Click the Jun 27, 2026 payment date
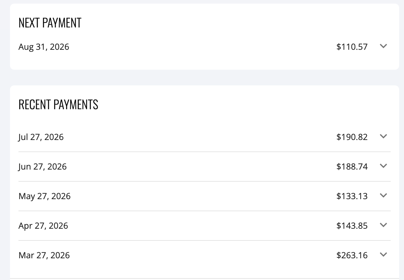Image resolution: width=404 pixels, height=280 pixels. (43, 167)
